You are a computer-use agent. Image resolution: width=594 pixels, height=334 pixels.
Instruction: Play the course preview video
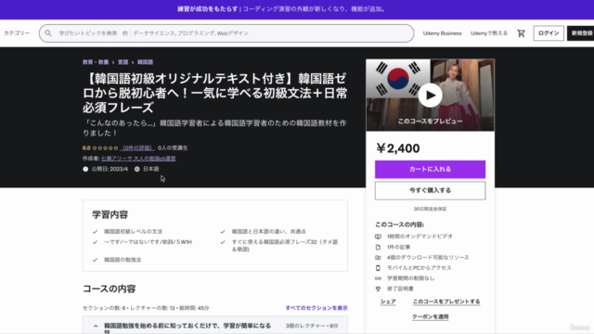click(430, 95)
